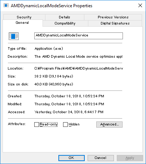Click the window title 'AMDDynamicLocalModeService Properties'
This screenshot has width=146, height=164.
(x=52, y=6)
